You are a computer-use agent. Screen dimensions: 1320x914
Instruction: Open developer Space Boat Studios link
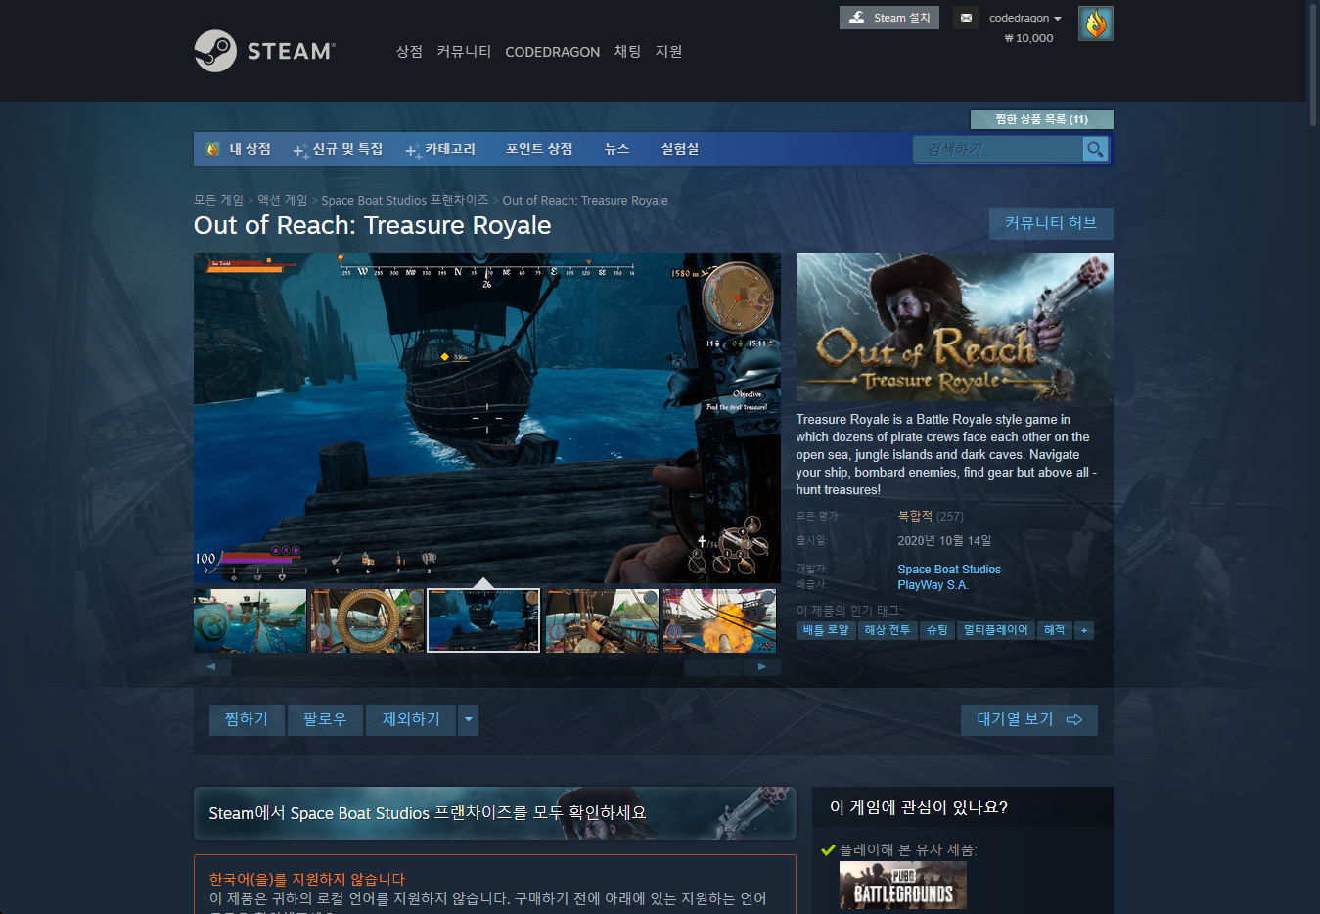pyautogui.click(x=949, y=569)
